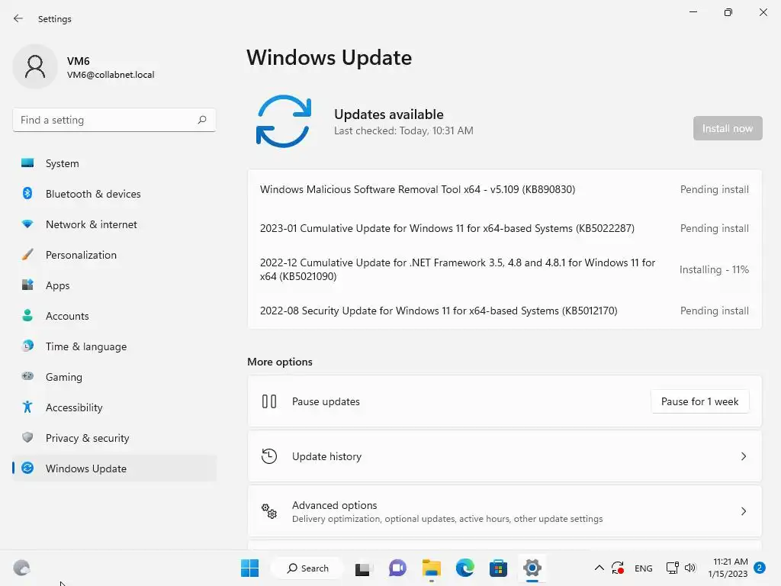Viewport: 781px width, 586px height.
Task: Click ENG language indicator
Action: [643, 568]
